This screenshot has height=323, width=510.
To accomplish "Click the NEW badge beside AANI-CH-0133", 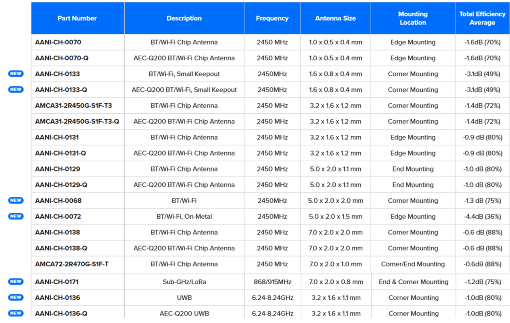I will (x=16, y=74).
